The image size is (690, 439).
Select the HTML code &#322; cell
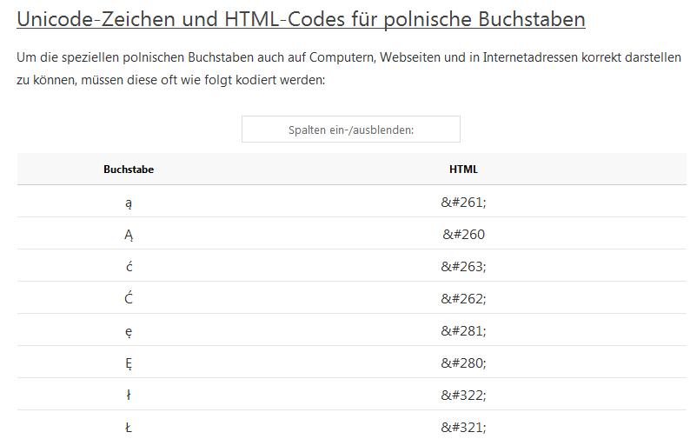pos(463,395)
